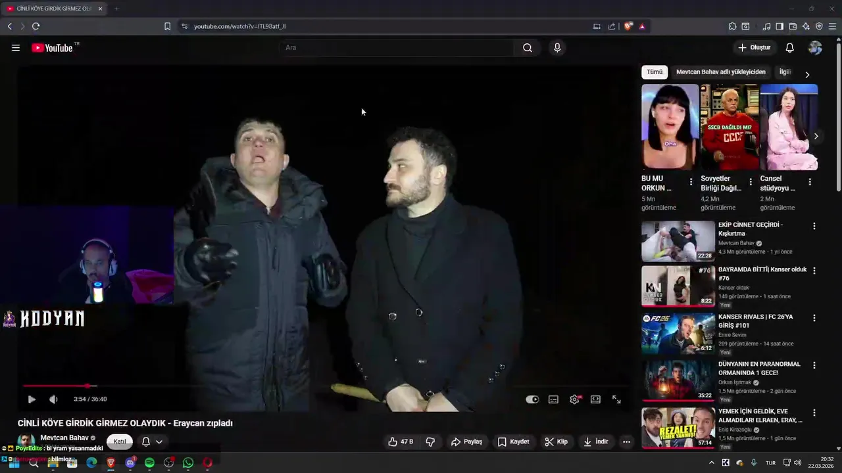Image resolution: width=842 pixels, height=473 pixels.
Task: Open Mevtcan Bahav channel name link
Action: click(x=64, y=438)
